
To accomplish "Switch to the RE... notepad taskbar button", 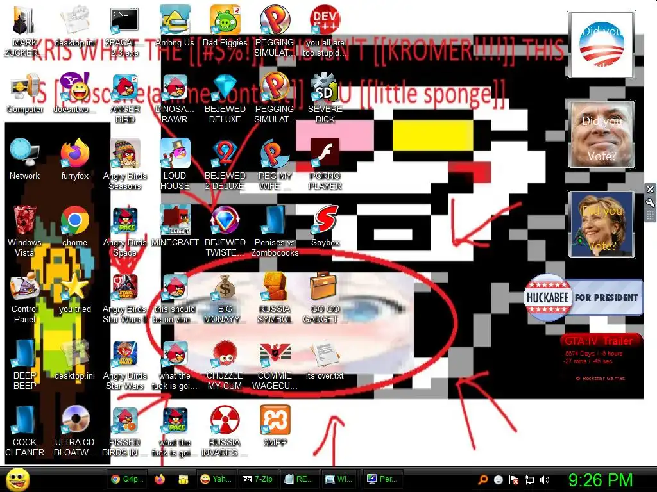I will [299, 479].
